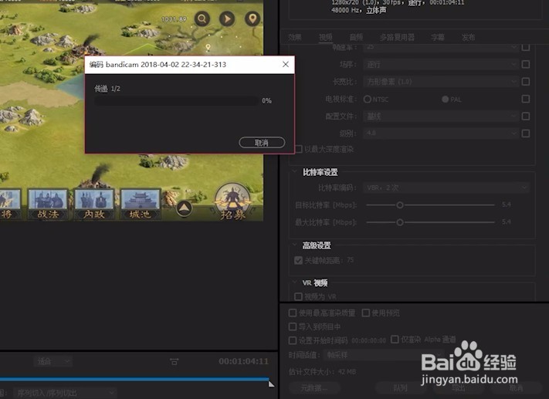
Task: Toggle the 关键帧距离 keyframe distance checkbox
Action: click(x=298, y=260)
